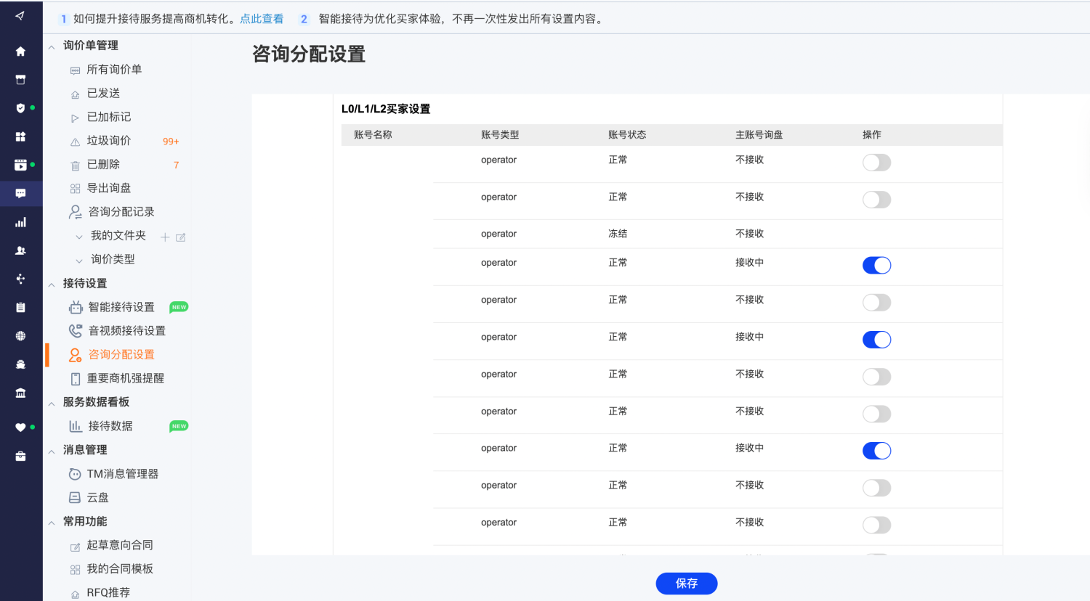1090x601 pixels.
Task: Open the bar chart analytics icon
Action: tap(20, 222)
